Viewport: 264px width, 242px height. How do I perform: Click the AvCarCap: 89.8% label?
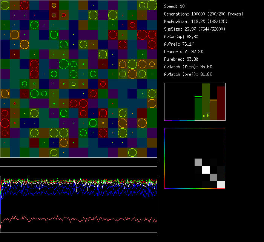[181, 37]
